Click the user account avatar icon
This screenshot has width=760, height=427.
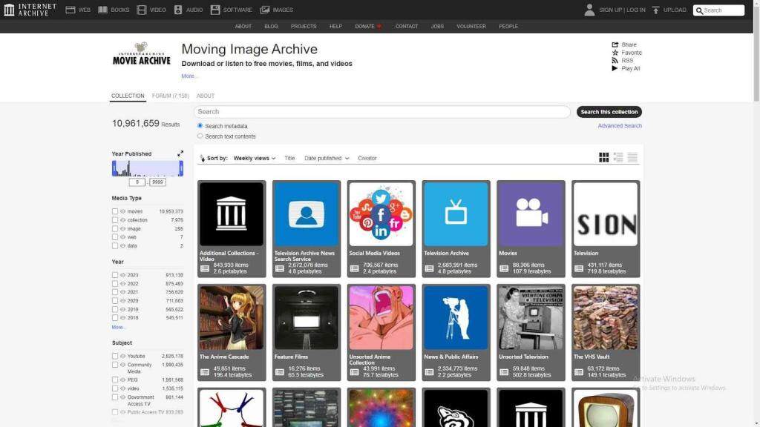pyautogui.click(x=589, y=10)
